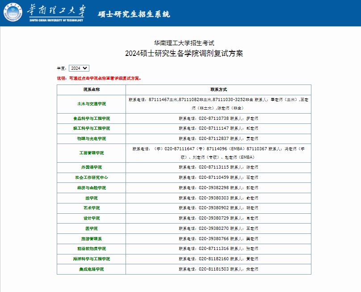Click the contact cell mentioning EMBA 87110367

click(x=218, y=153)
